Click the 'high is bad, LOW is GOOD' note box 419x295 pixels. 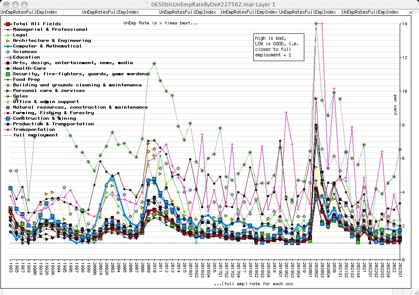pos(279,47)
